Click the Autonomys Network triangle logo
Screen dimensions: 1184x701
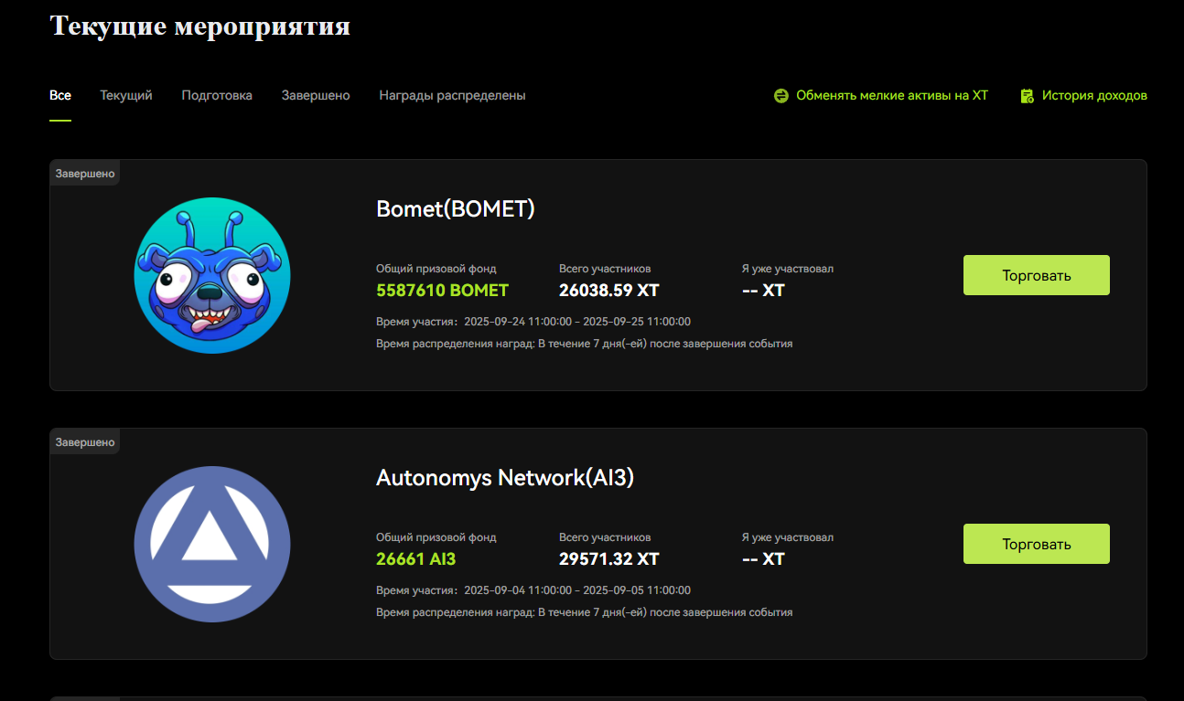pos(212,544)
